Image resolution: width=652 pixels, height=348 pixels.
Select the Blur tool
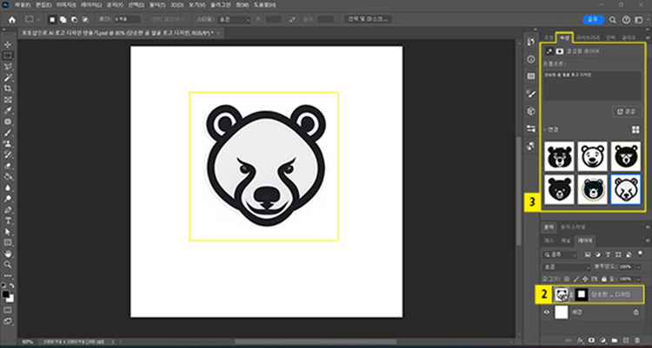8,187
